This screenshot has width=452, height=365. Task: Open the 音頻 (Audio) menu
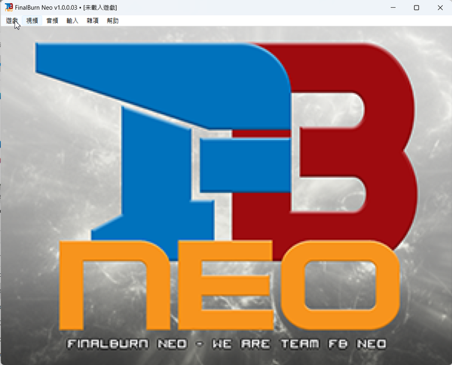52,21
